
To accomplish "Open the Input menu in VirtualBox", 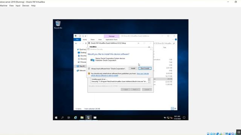I will tap(18, 6).
